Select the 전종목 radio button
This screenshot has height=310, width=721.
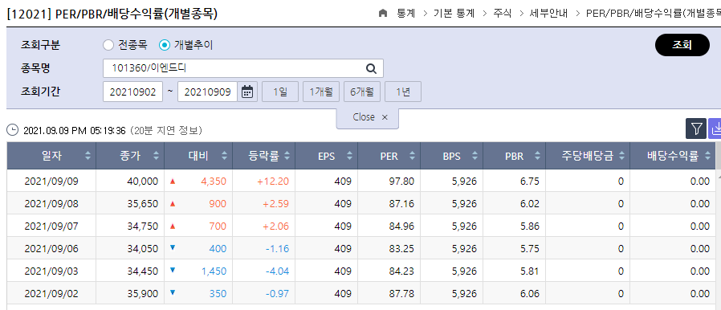pos(108,45)
